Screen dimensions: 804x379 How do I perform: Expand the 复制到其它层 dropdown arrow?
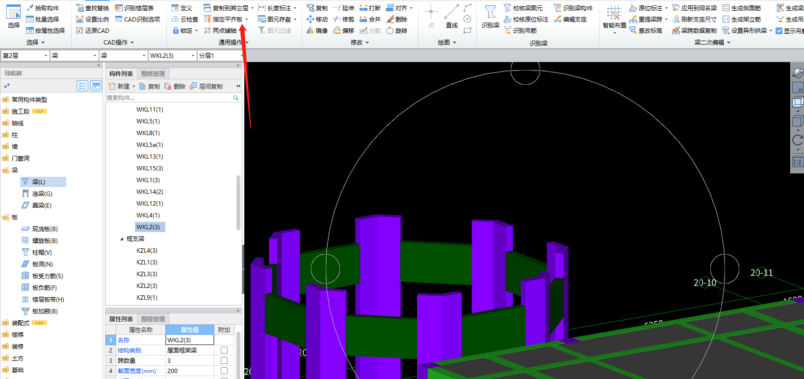tap(252, 8)
